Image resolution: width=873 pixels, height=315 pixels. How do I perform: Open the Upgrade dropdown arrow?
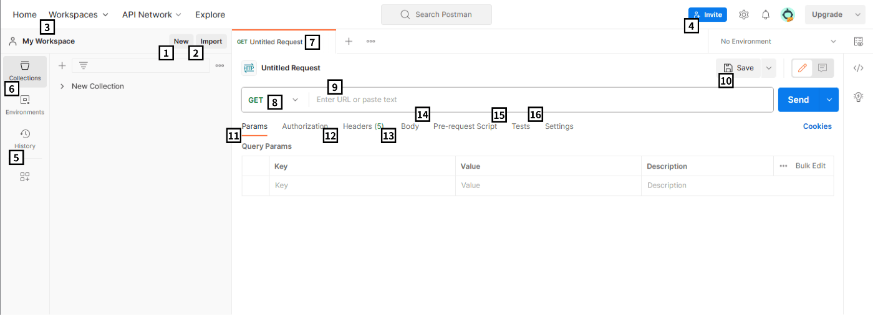point(857,14)
